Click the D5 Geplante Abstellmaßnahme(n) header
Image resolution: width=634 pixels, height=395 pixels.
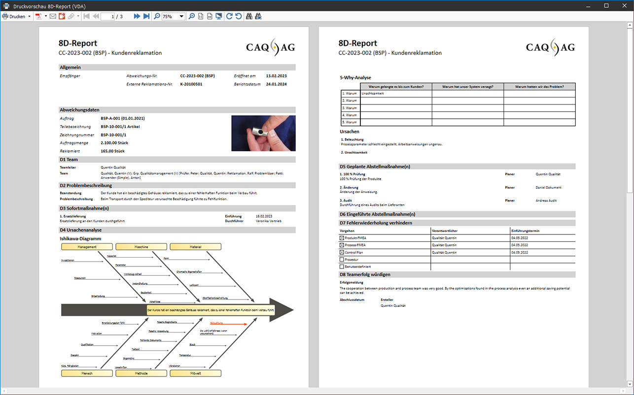coord(457,166)
